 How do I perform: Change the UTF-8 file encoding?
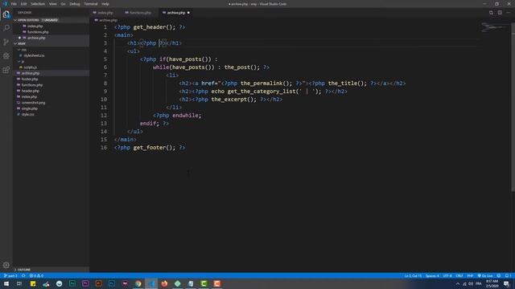(x=447, y=276)
